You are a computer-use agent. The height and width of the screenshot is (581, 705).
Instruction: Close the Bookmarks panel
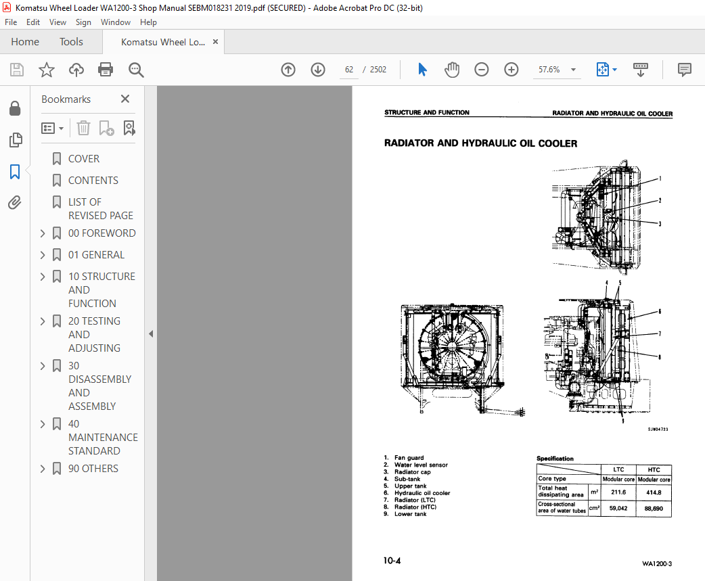tap(125, 99)
